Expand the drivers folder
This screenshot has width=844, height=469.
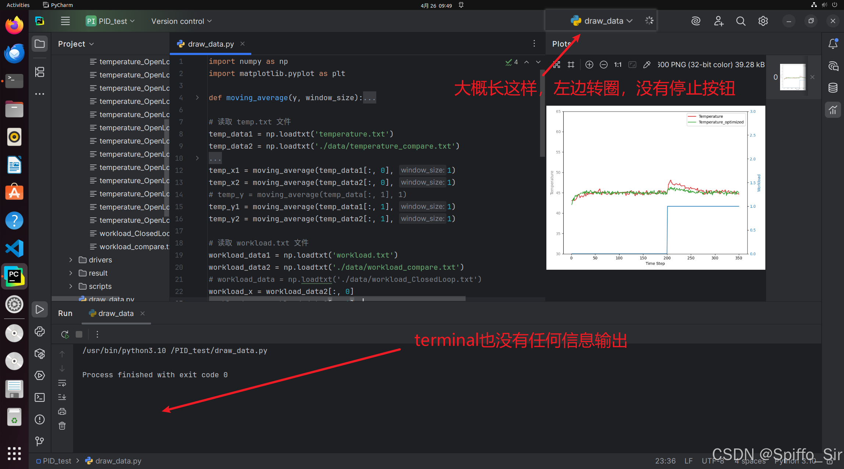(71, 260)
